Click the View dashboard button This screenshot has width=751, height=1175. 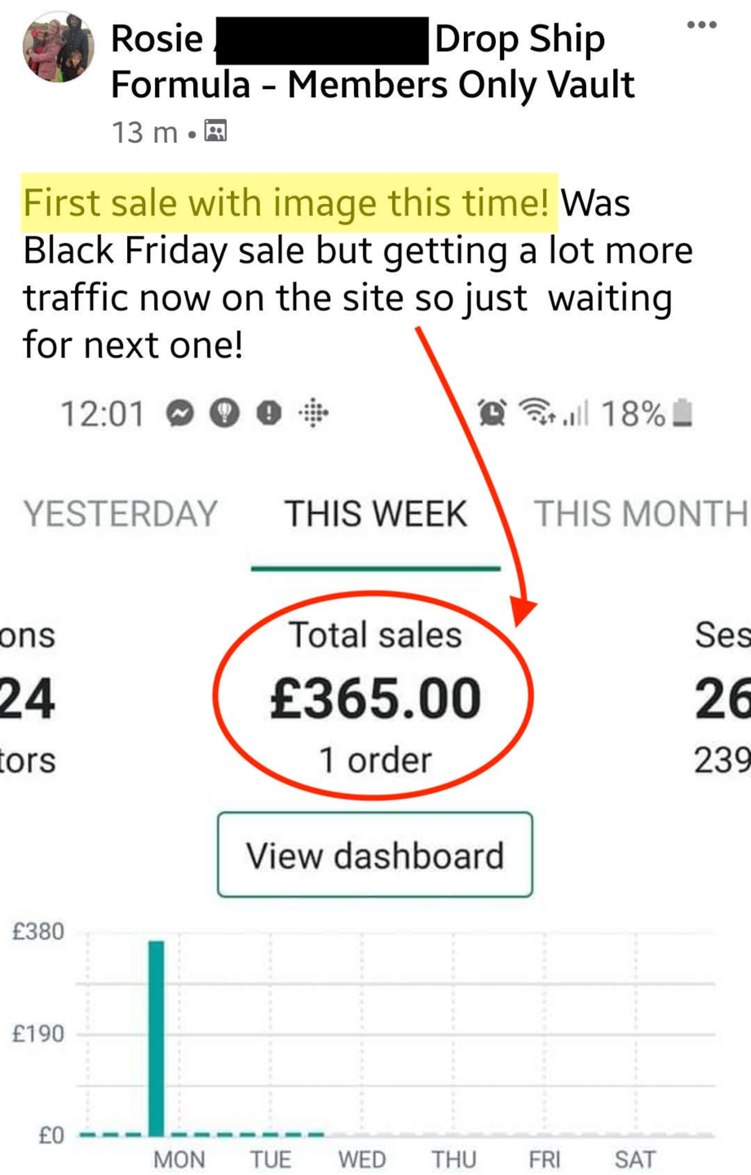coord(375,854)
